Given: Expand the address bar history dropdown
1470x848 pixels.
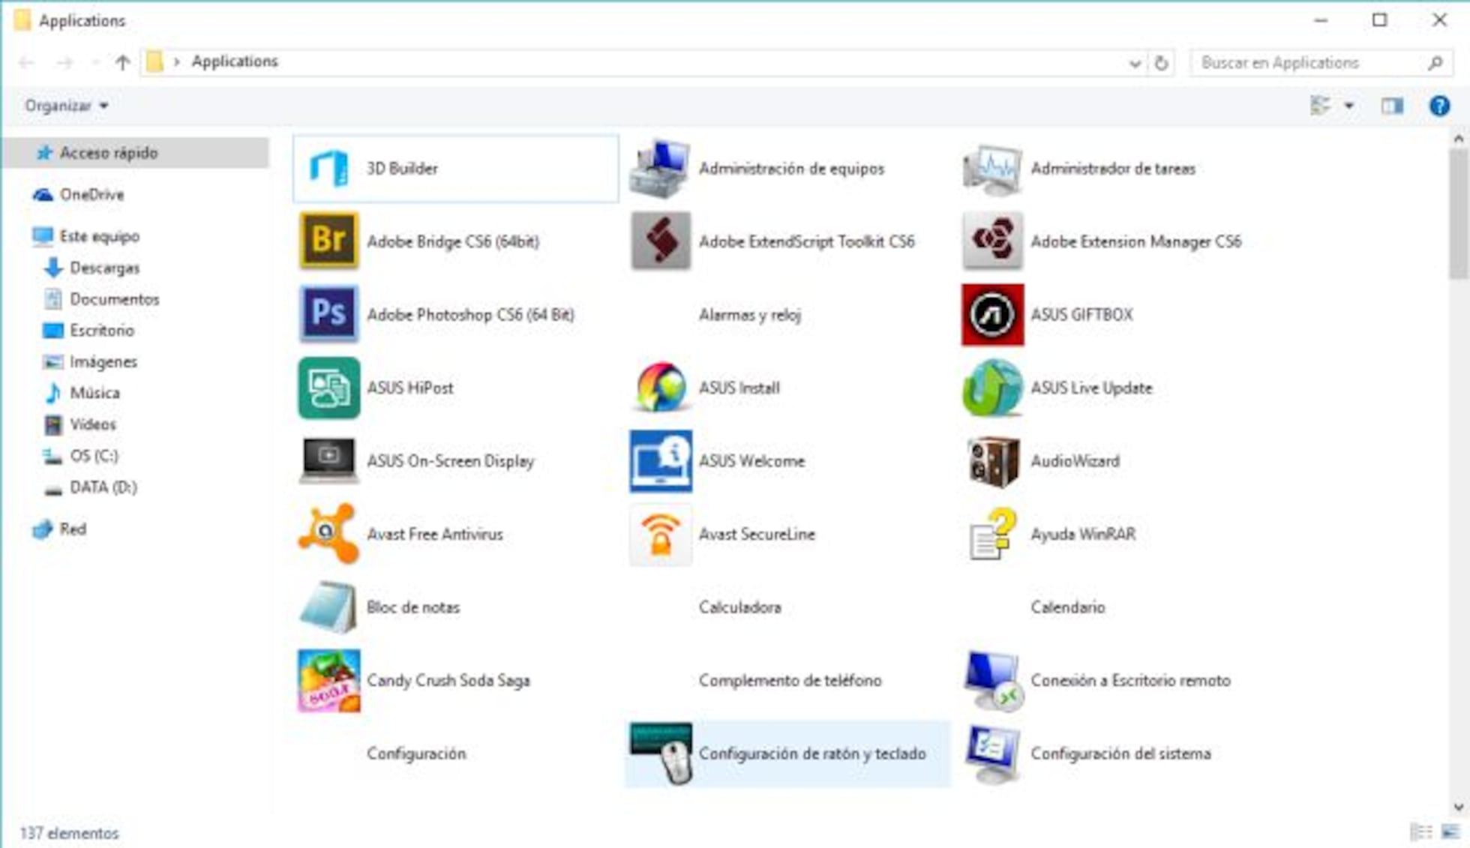Looking at the screenshot, I should (x=1135, y=63).
